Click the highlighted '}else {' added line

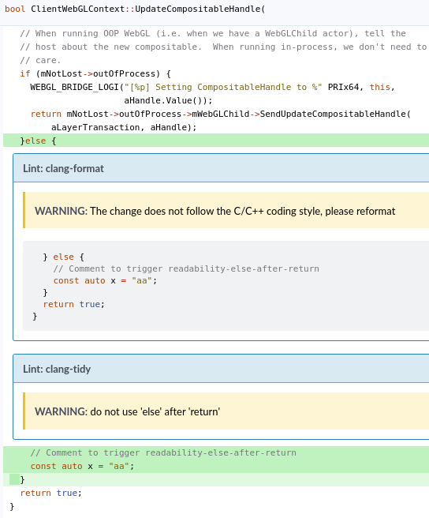click(216, 141)
